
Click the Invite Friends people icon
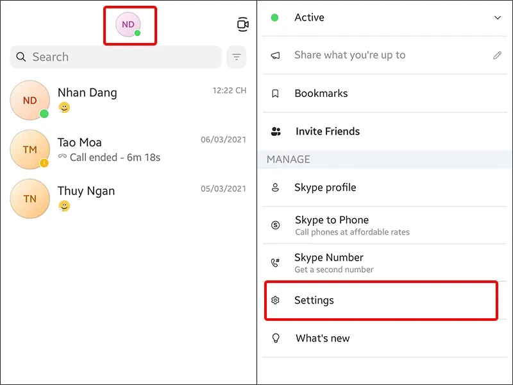coord(276,131)
